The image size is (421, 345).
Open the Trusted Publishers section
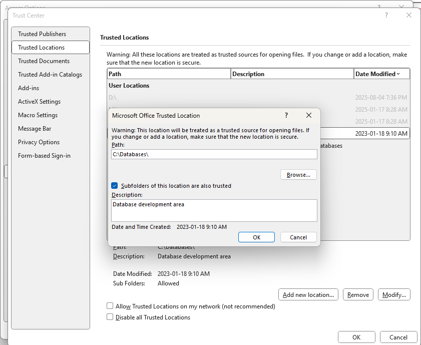[42, 34]
